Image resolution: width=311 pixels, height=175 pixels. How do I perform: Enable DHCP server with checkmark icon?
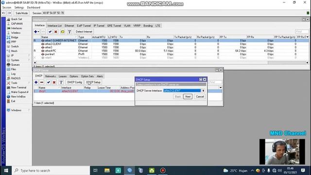[49, 82]
